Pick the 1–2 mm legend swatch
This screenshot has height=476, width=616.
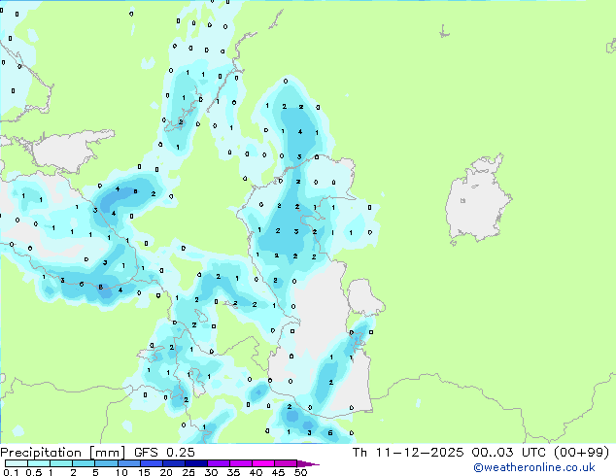pyautogui.click(x=61, y=463)
